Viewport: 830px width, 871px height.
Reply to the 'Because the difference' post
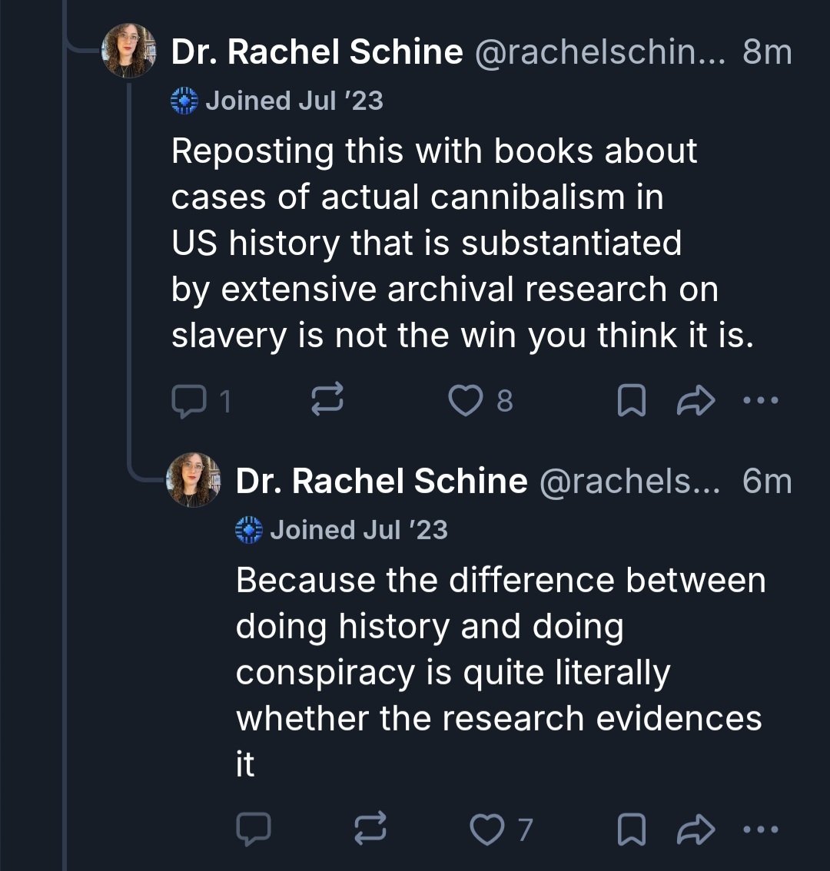coord(252,830)
